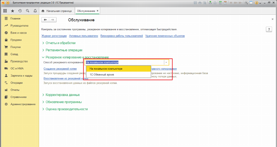Open main menu dropdown next to 1C logo
277x147 pixels.
coord(7,3)
